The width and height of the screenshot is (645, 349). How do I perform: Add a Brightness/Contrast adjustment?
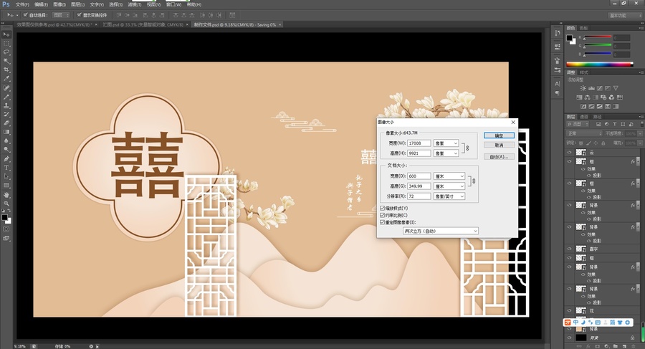[x=583, y=88]
